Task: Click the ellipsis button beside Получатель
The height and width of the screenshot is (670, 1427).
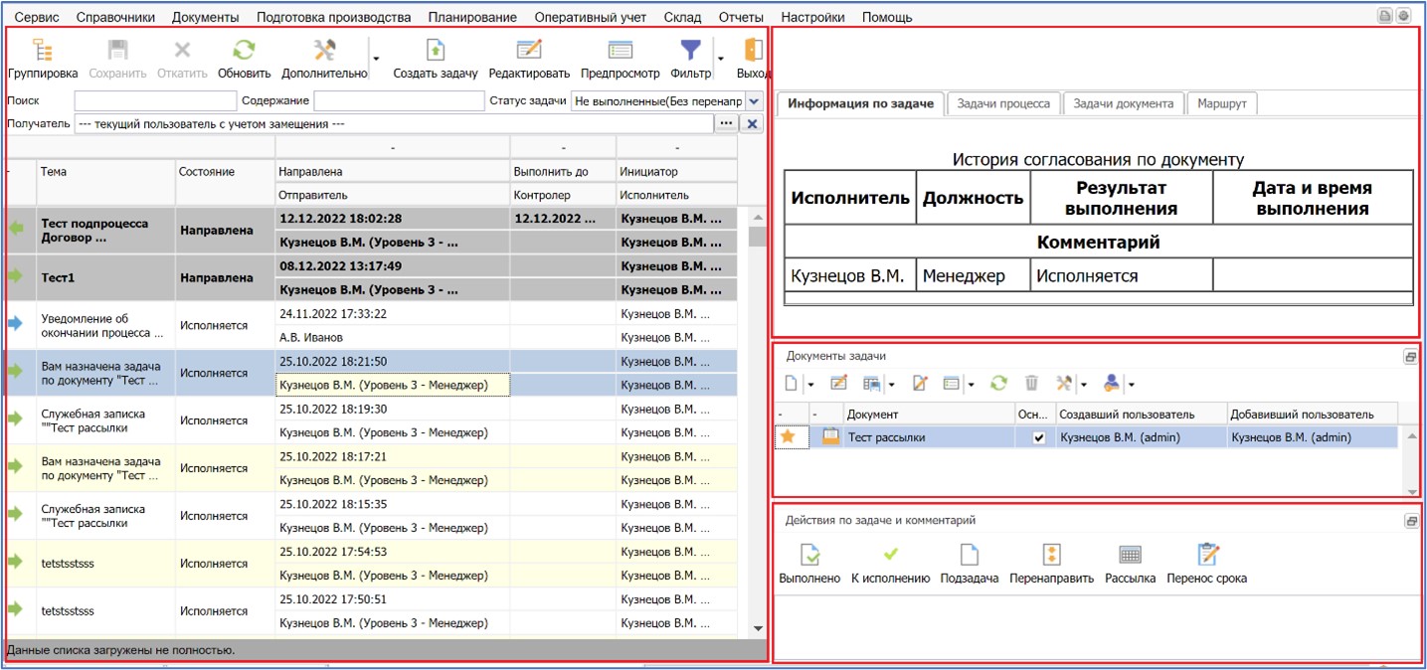Action: 727,124
